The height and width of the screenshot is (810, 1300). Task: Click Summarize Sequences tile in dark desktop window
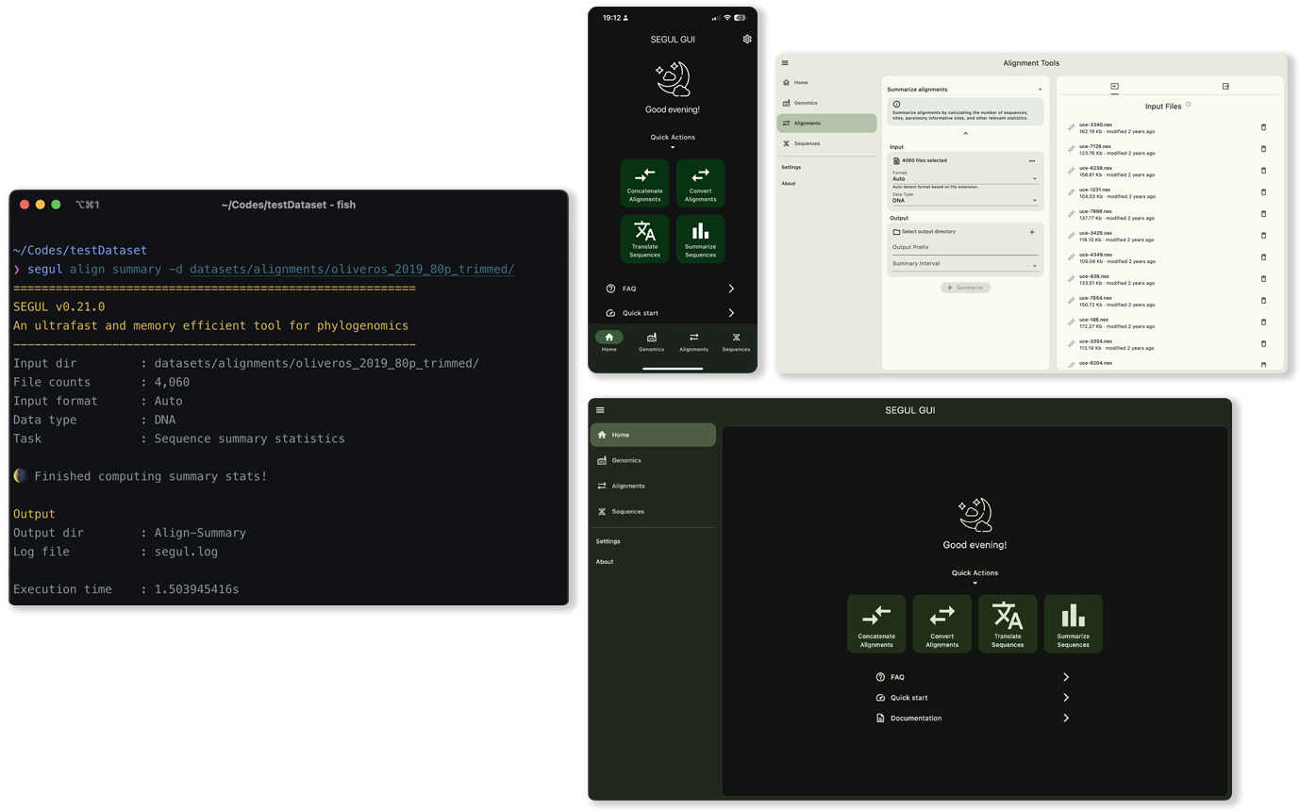[1074, 623]
